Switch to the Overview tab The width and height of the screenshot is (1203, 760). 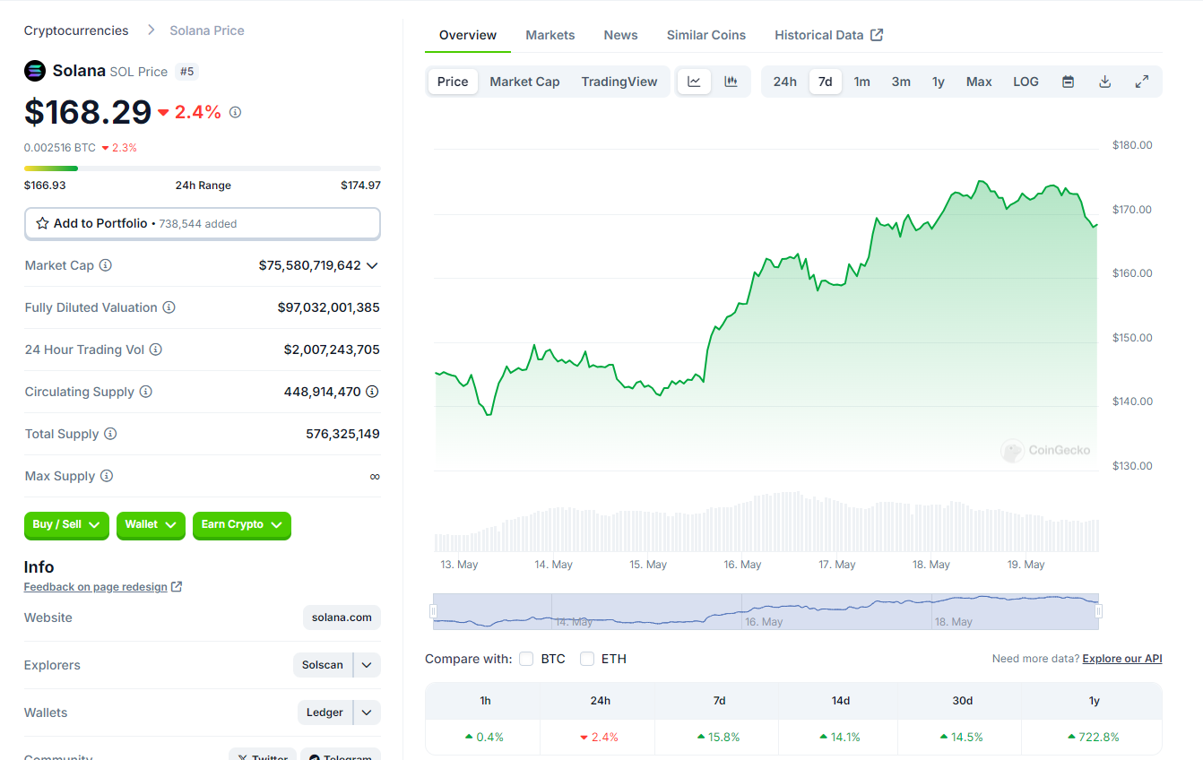point(468,35)
